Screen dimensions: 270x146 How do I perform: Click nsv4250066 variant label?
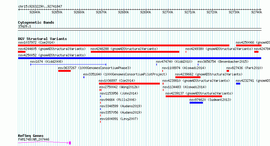253,42
